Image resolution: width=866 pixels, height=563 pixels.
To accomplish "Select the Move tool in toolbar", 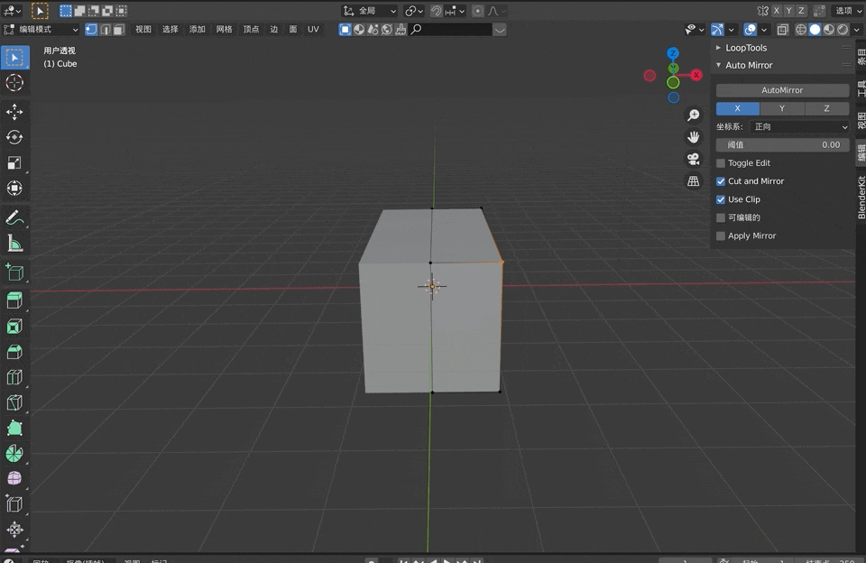I will [x=14, y=112].
